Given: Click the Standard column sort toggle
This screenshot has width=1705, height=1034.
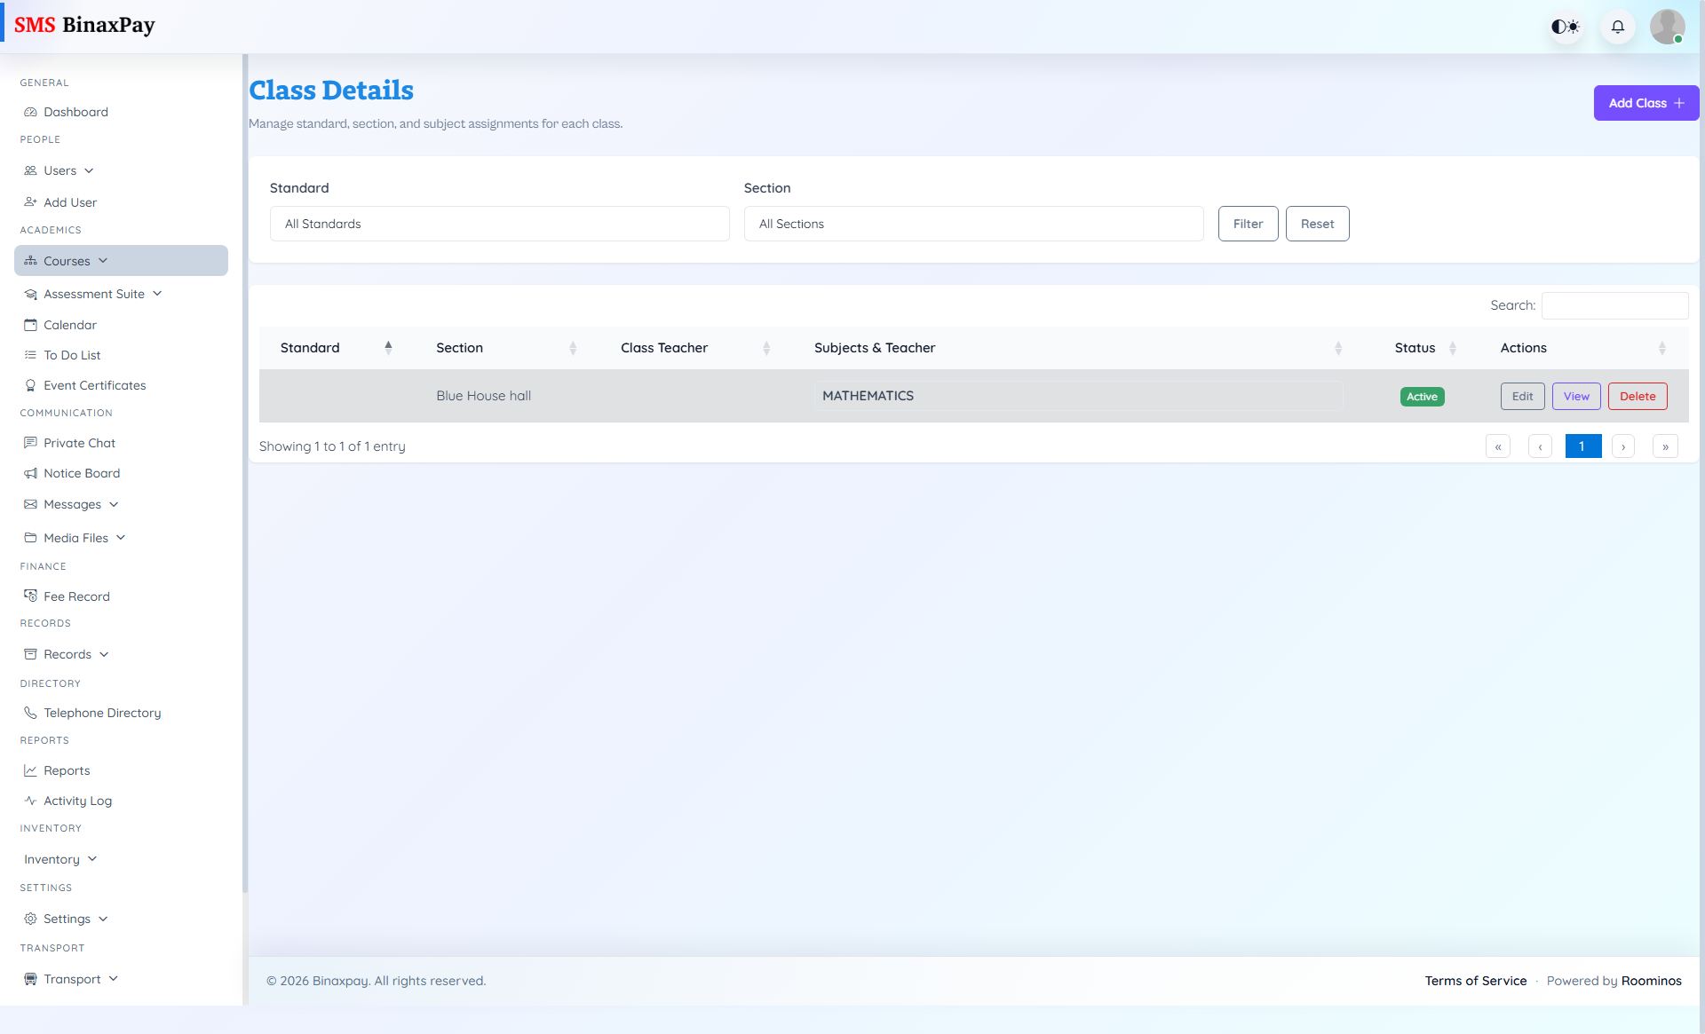Looking at the screenshot, I should [387, 347].
